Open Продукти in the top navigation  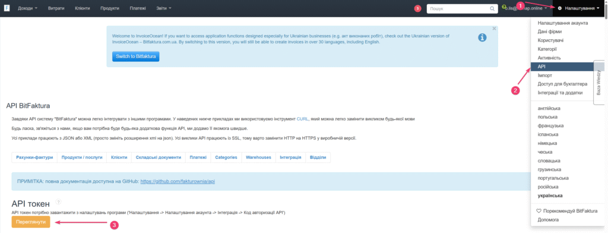point(110,8)
